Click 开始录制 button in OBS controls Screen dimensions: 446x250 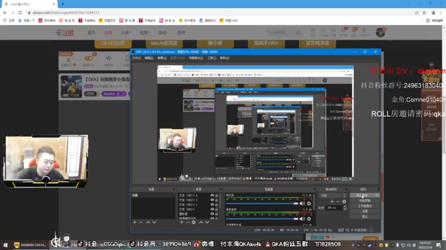click(x=365, y=201)
